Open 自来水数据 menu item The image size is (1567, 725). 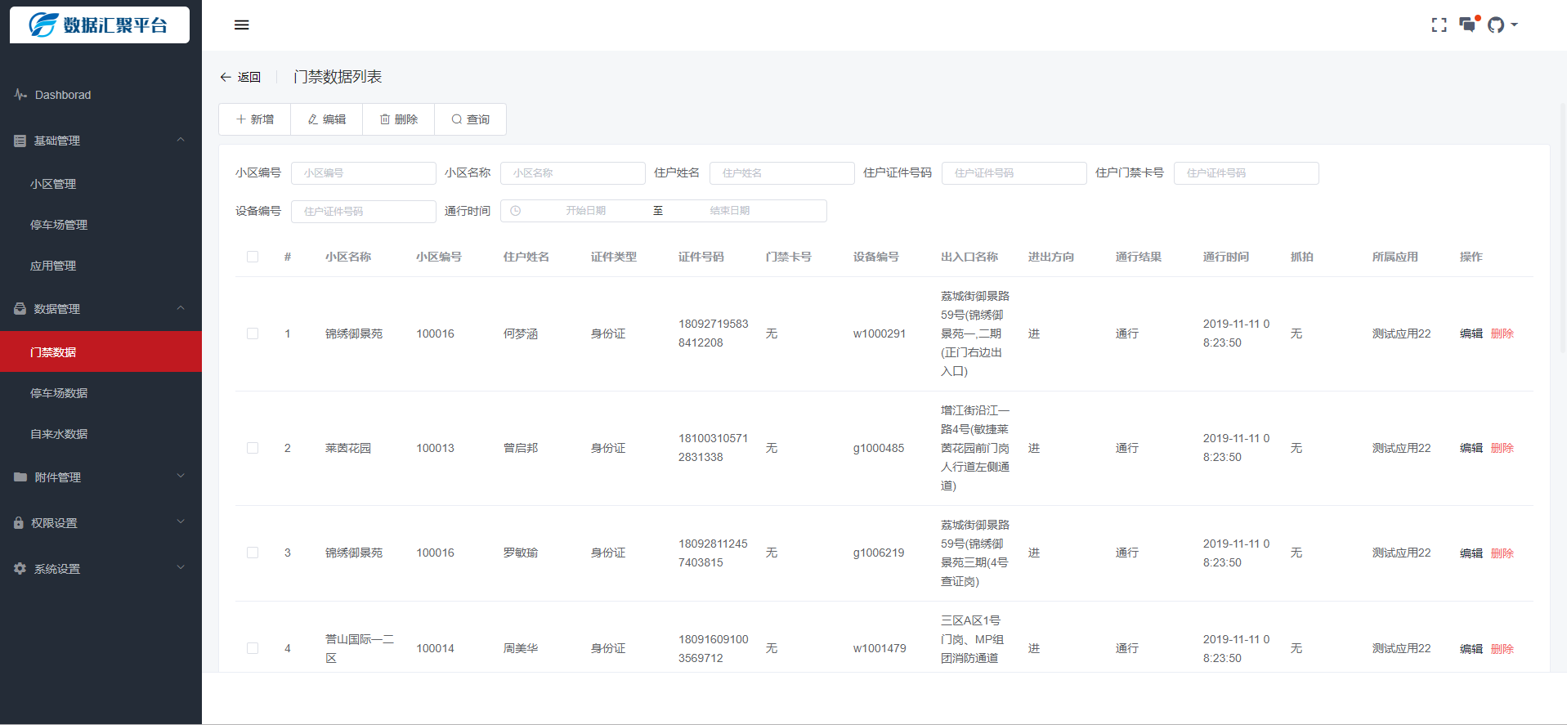pos(101,433)
